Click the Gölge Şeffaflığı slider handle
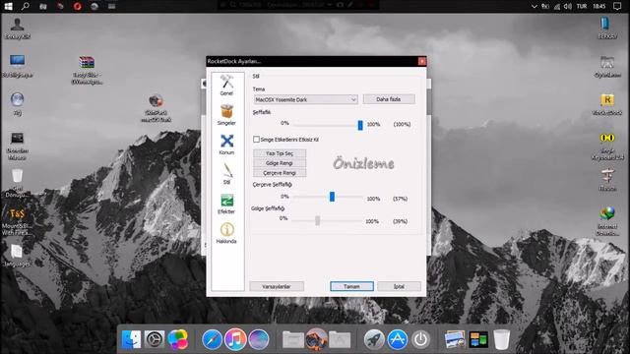Screen dimensions: 630x354 (x=318, y=220)
